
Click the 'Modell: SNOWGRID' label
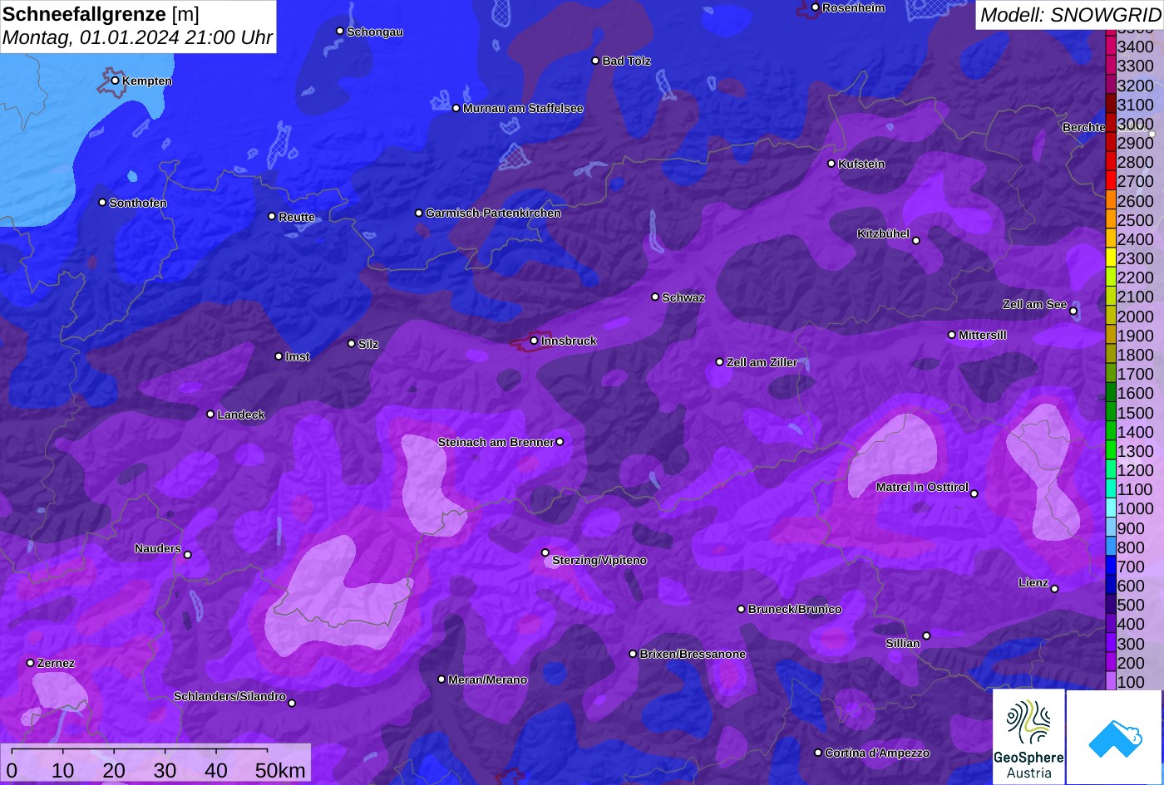pyautogui.click(x=1070, y=15)
